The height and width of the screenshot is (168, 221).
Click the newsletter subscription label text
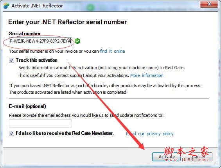(65, 133)
